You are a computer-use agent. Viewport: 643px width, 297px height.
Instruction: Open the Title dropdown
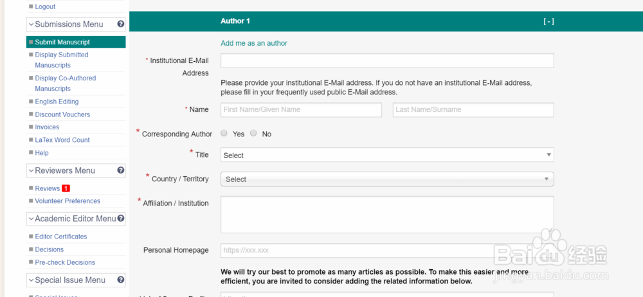click(387, 155)
